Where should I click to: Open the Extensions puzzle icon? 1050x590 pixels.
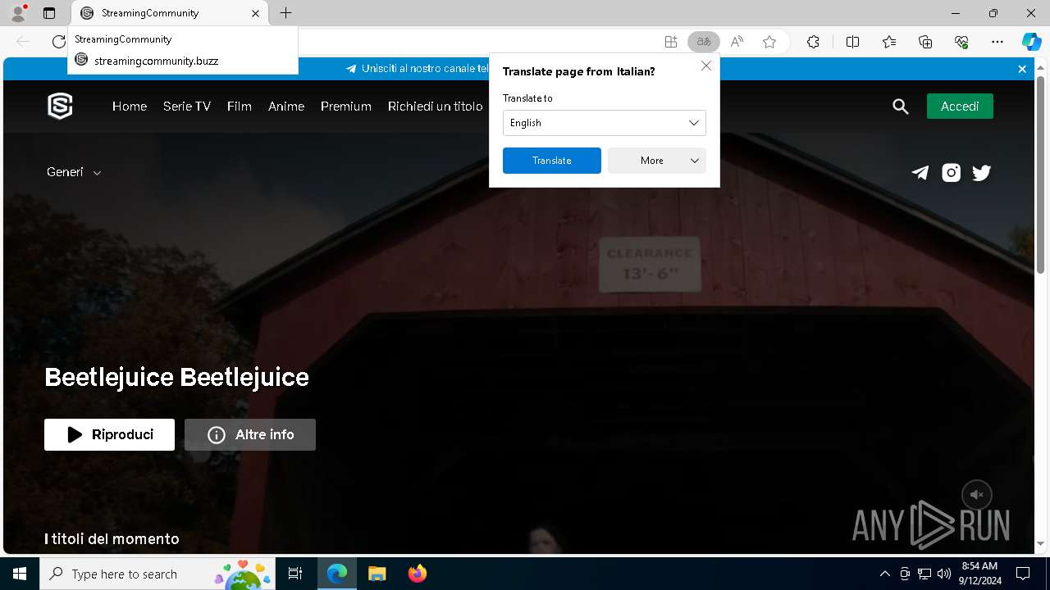point(813,42)
